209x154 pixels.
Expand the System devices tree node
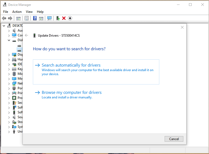coord(9,127)
